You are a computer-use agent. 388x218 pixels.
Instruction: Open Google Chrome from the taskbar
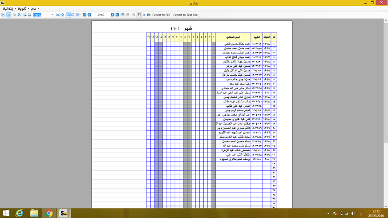[x=49, y=213]
